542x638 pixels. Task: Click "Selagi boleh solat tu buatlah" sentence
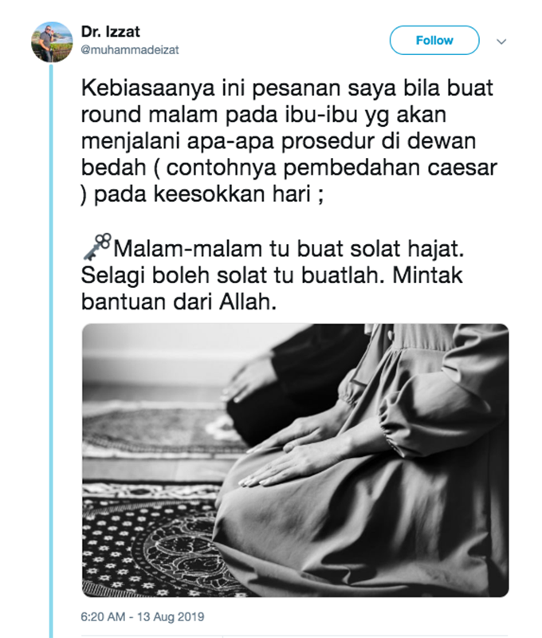pos(233,275)
